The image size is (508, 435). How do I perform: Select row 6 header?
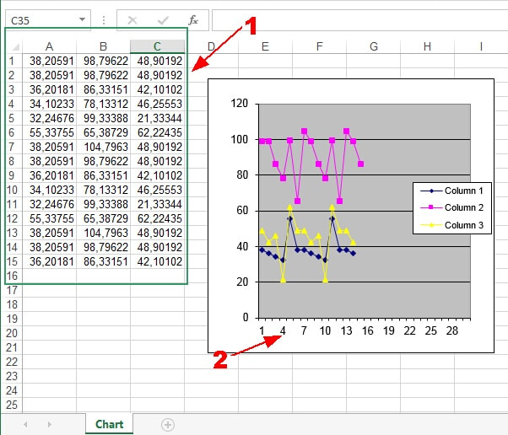point(12,132)
